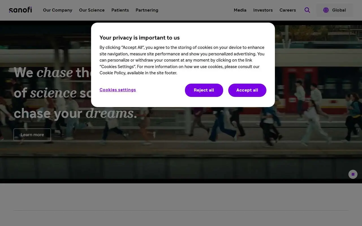Image resolution: width=362 pixels, height=226 pixels.
Task: Click the Learn more button
Action: pyautogui.click(x=32, y=135)
